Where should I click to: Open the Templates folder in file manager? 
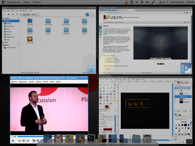(66, 31)
